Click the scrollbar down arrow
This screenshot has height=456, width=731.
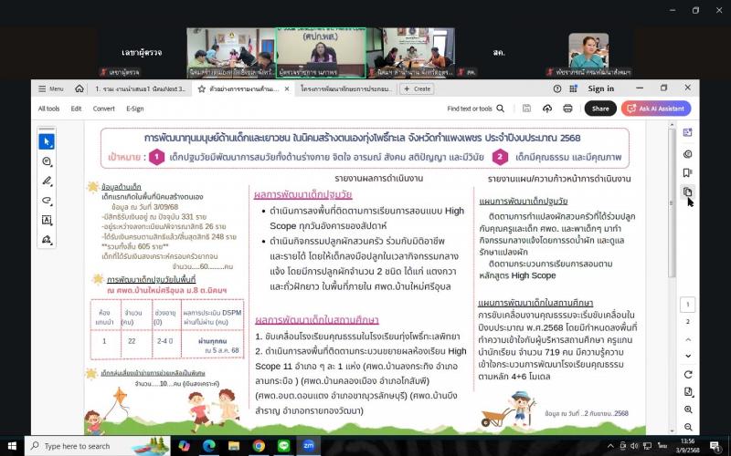tap(672, 430)
